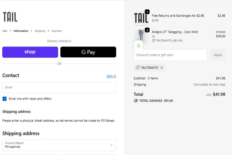Screen dimensions: 232x155
Task: Select the Information breadcrumb step
Action: coord(21,31)
